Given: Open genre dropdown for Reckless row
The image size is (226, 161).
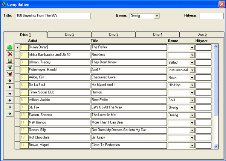Looking at the screenshot, I should point(192,55).
